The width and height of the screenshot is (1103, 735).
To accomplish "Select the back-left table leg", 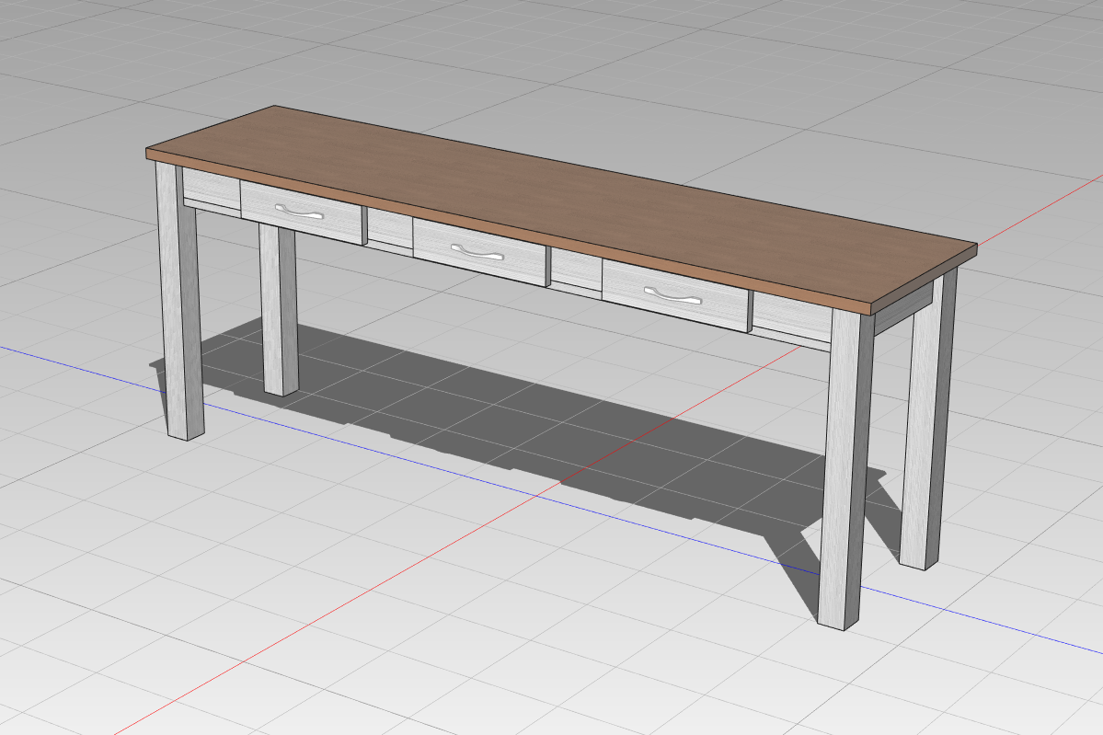I will click(x=280, y=311).
